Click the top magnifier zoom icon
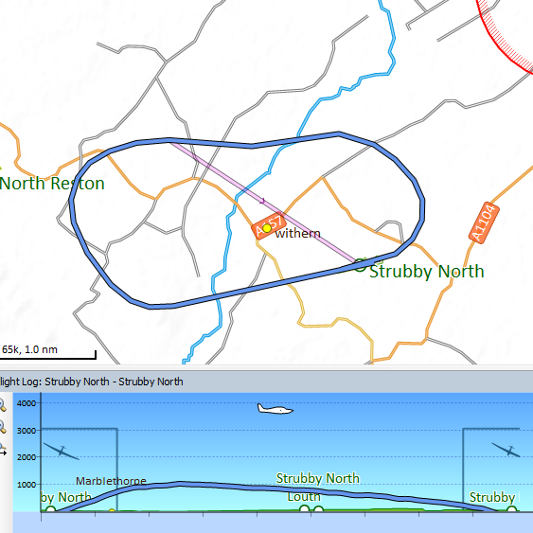The width and height of the screenshot is (533, 533). coord(3,404)
